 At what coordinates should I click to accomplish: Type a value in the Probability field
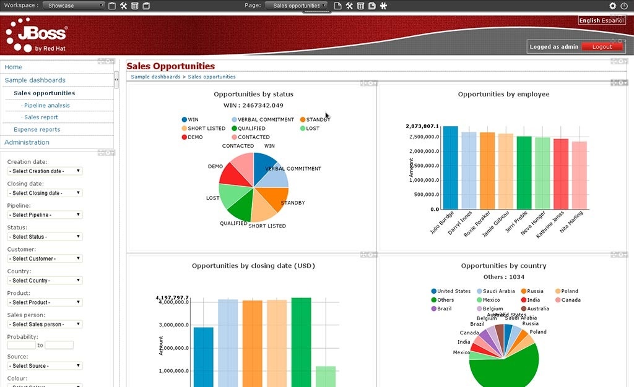click(x=21, y=344)
